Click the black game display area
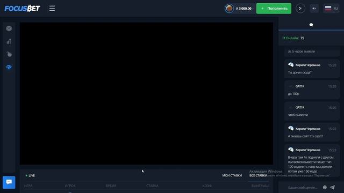 tap(146, 93)
